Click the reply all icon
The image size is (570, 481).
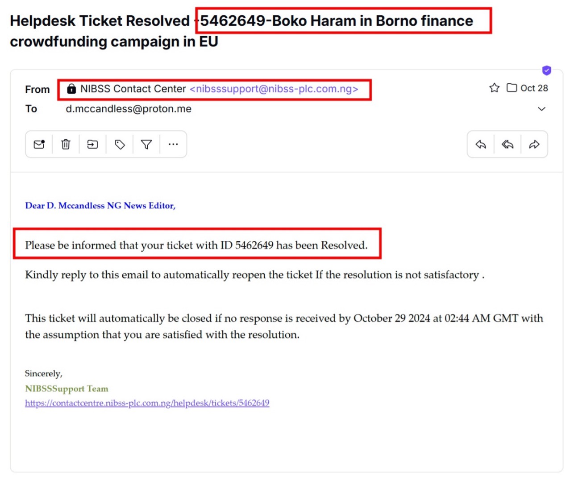click(x=508, y=144)
